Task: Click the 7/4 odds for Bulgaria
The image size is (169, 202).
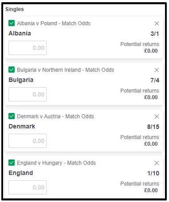Action: click(x=155, y=80)
